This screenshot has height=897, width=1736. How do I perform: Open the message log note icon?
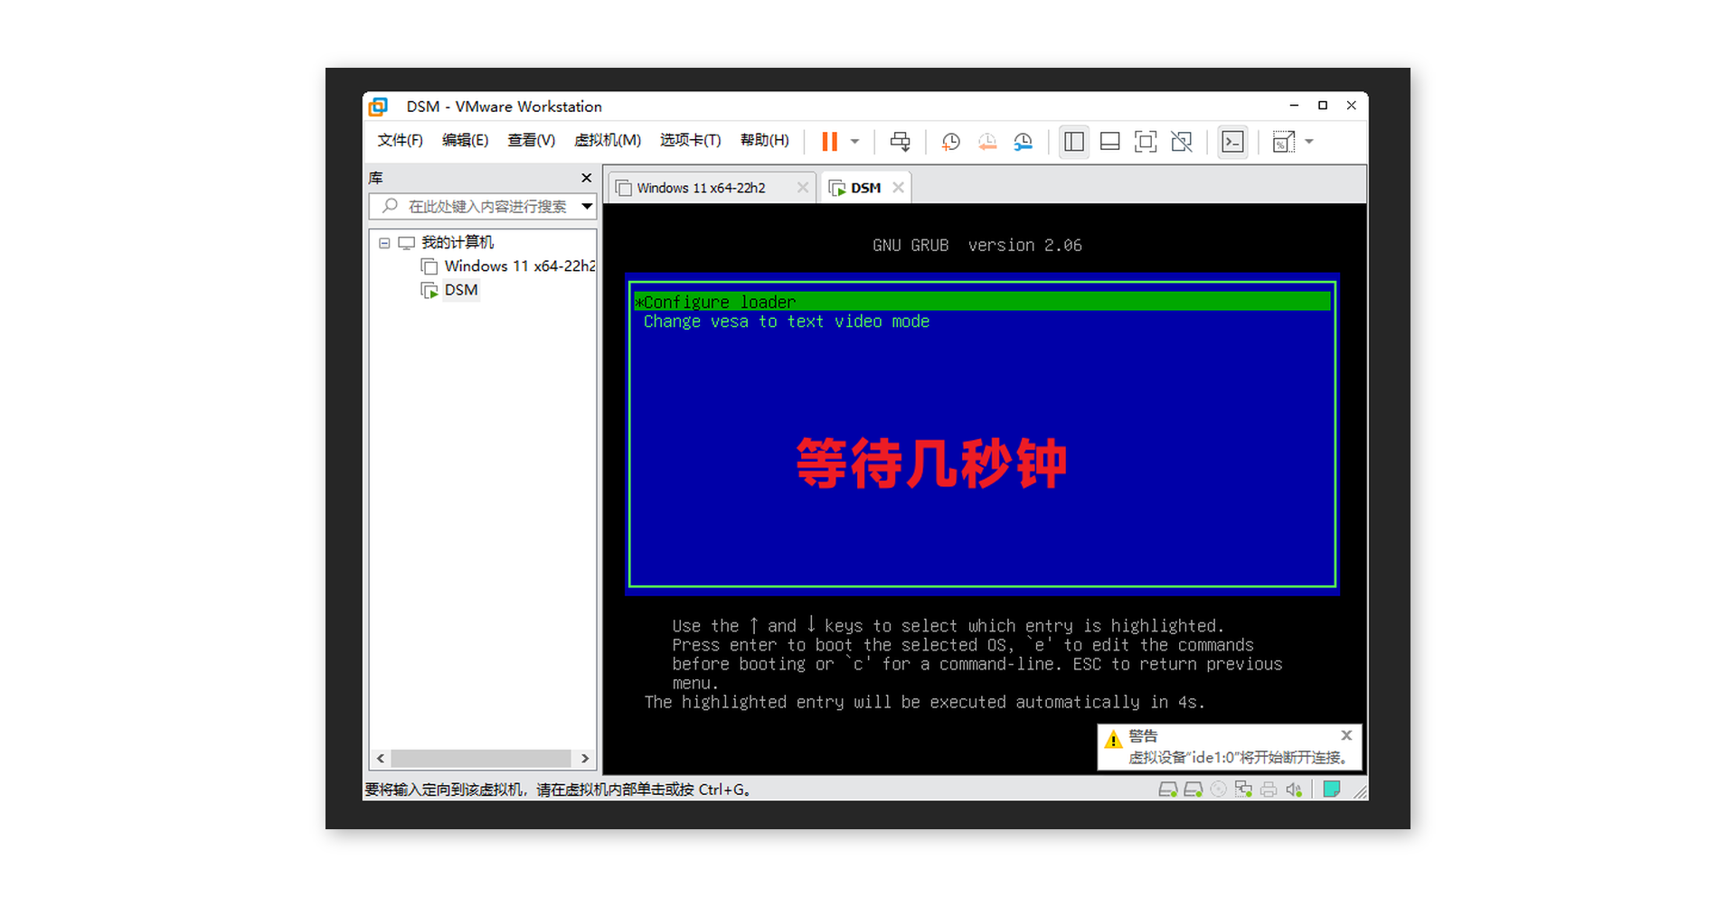click(1331, 790)
